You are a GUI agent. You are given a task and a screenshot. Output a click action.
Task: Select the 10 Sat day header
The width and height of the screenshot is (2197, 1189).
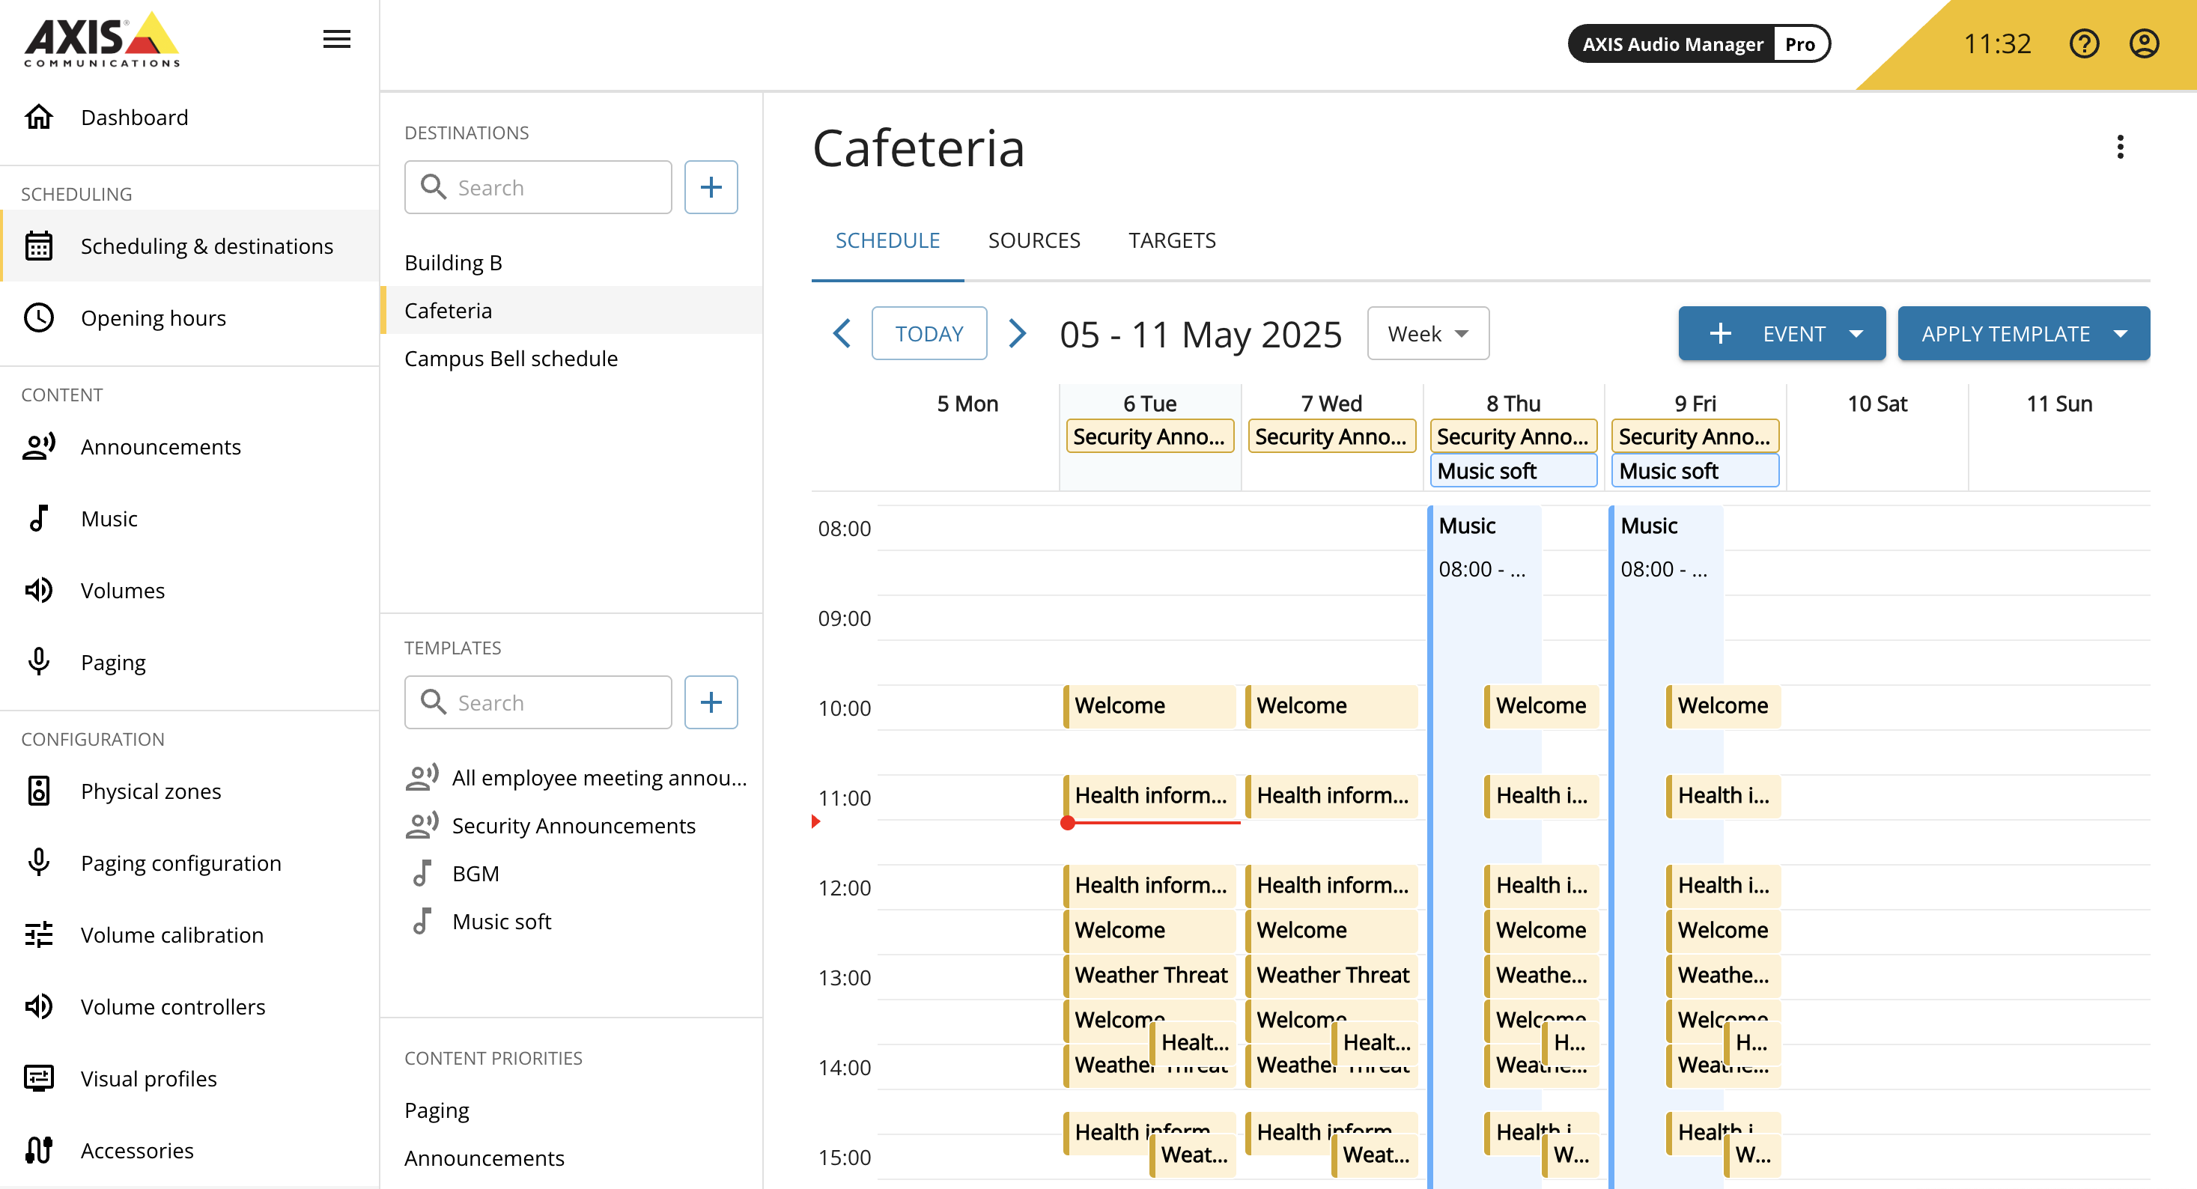coord(1877,404)
